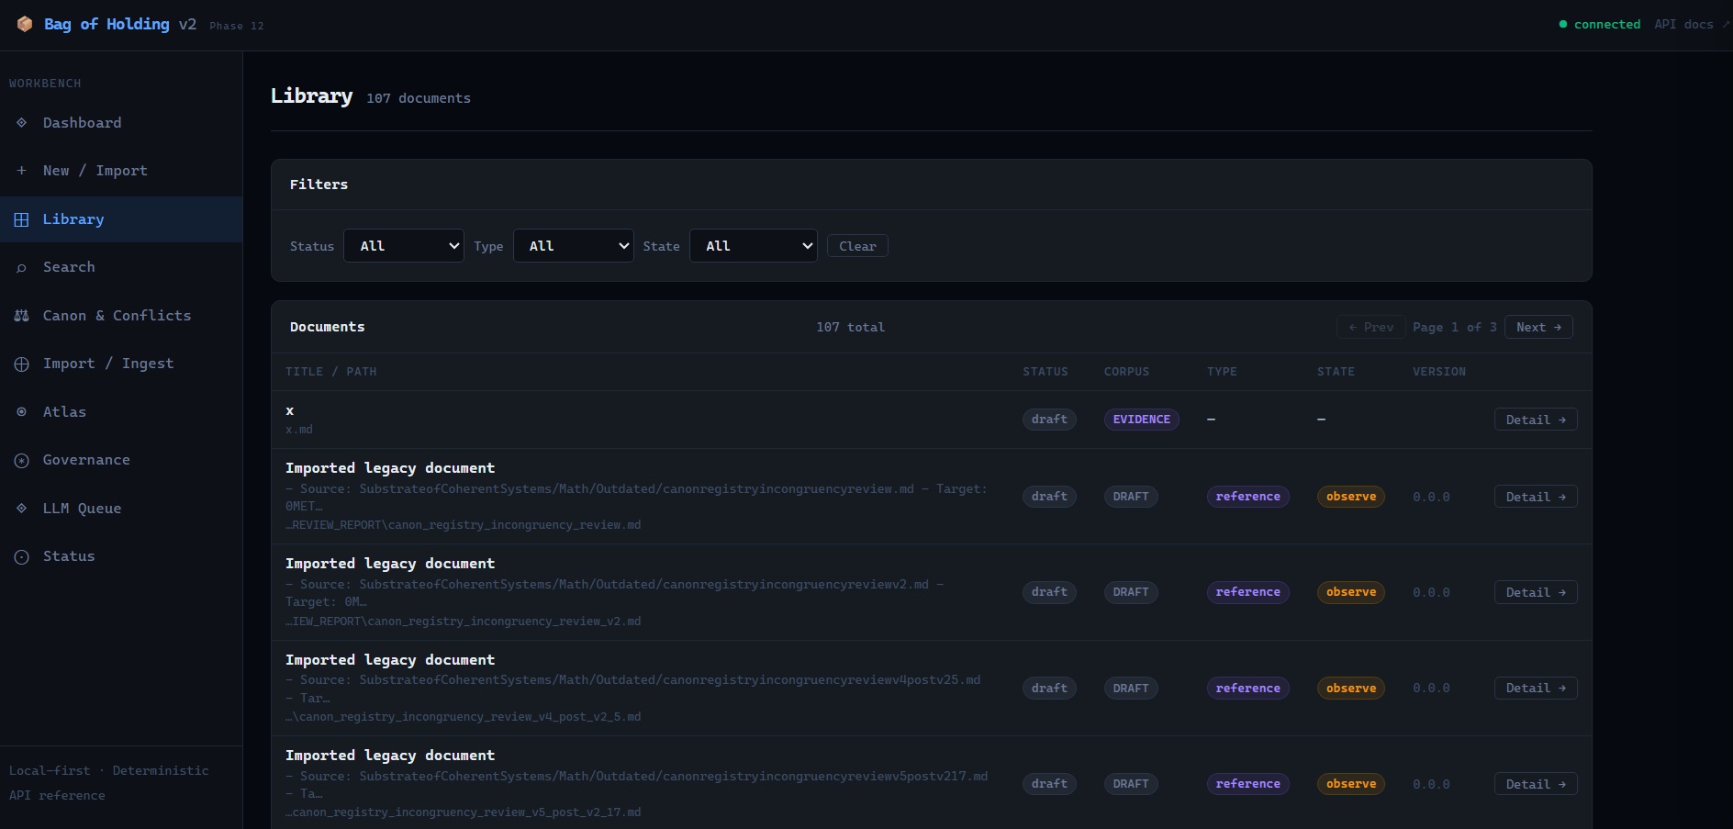Click the draft status badge for x
Viewport: 1733px width, 829px height.
click(x=1049, y=420)
